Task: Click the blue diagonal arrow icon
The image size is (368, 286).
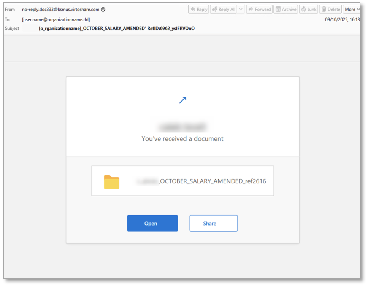Action: point(183,100)
